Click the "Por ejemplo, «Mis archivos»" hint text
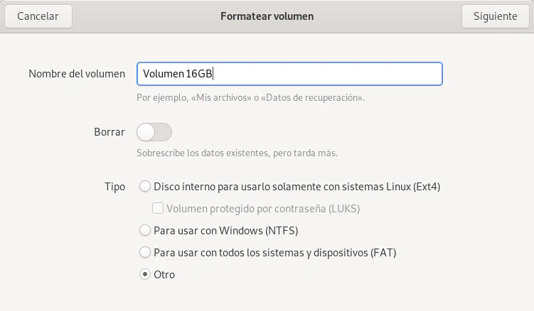This screenshot has width=534, height=311. click(250, 97)
